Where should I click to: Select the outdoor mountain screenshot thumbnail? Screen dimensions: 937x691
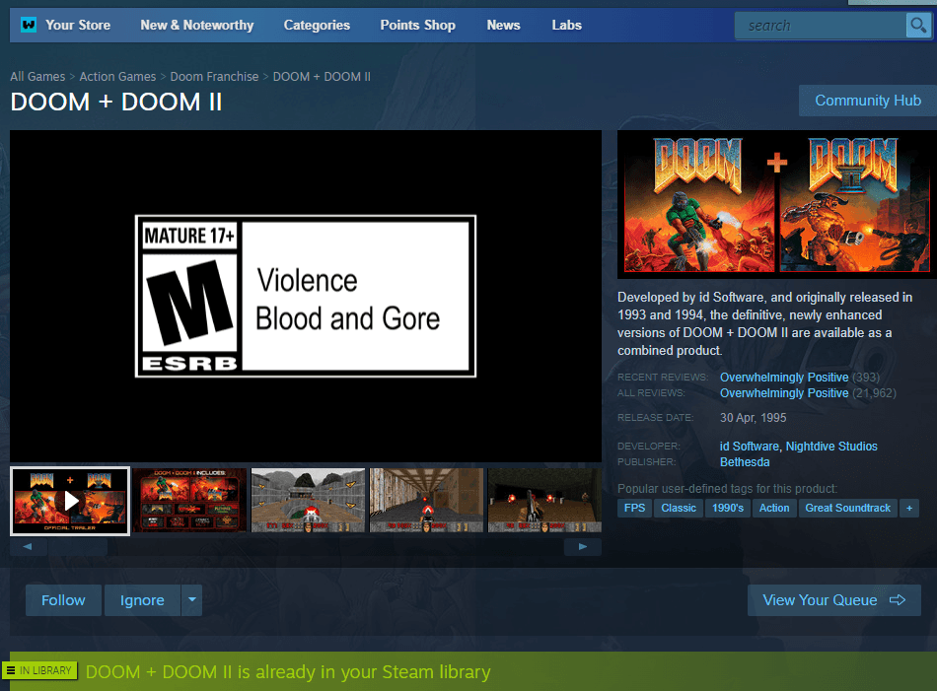(308, 501)
